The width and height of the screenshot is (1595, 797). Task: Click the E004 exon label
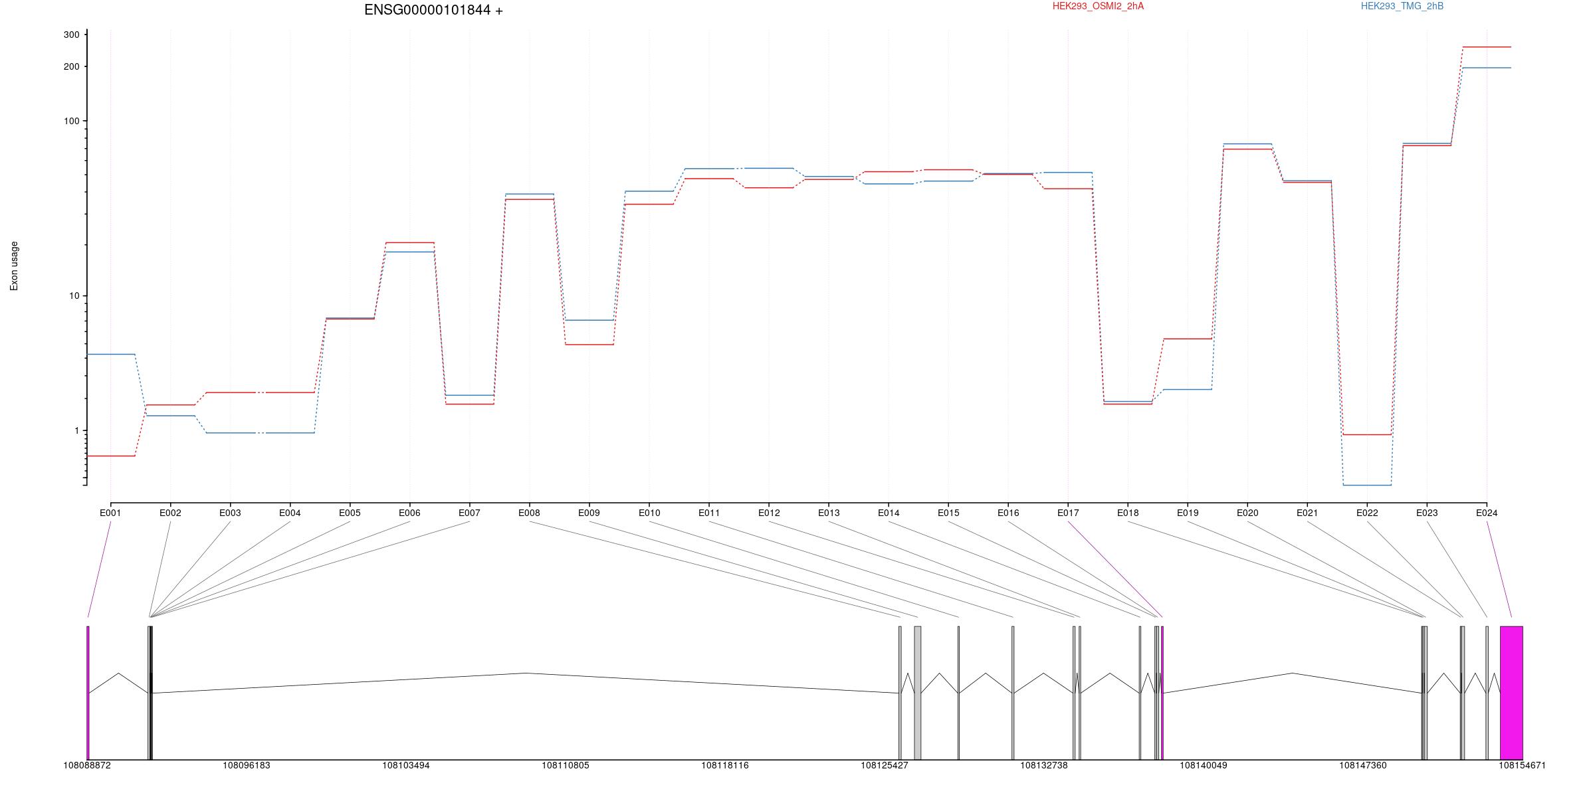[x=290, y=513]
